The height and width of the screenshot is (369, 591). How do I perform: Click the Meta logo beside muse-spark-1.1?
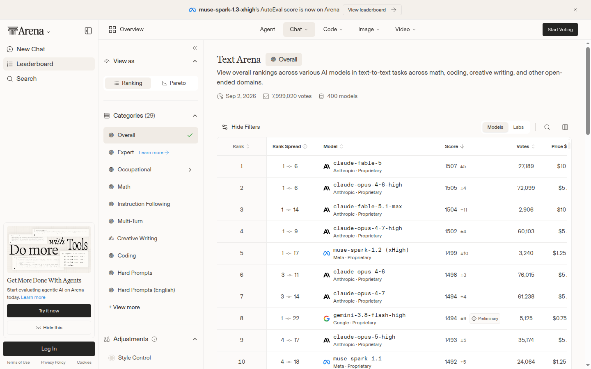327,362
